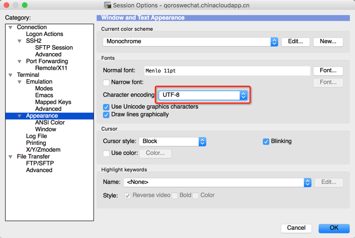Toggle the Color style checkbox

(x=196, y=196)
